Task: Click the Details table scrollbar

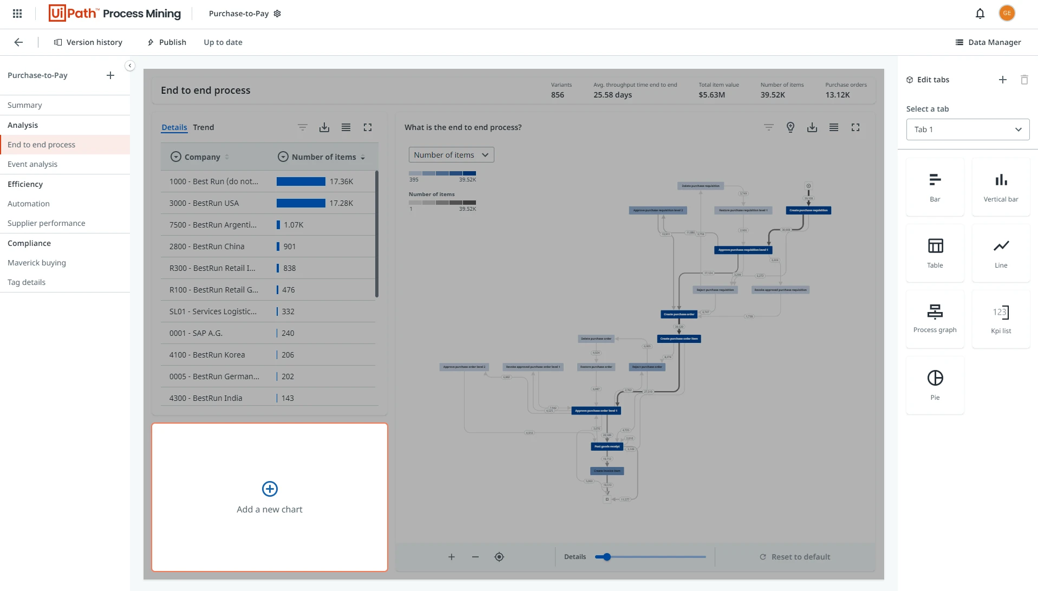Action: click(377, 234)
